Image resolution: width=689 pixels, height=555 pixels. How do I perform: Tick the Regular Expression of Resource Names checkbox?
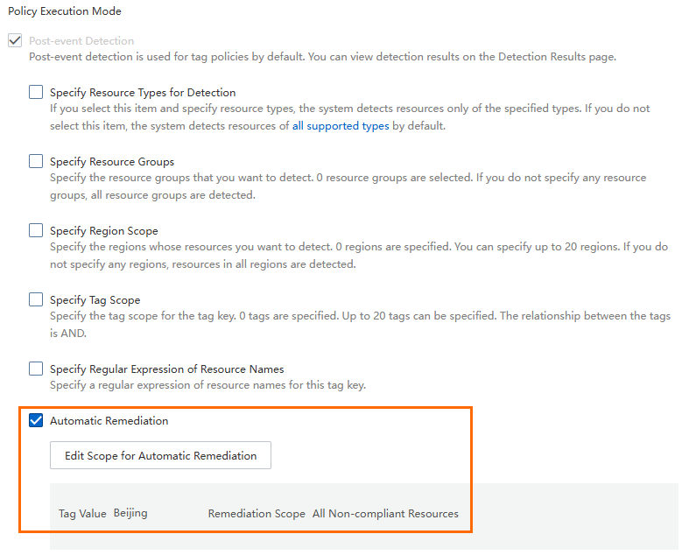(x=36, y=369)
